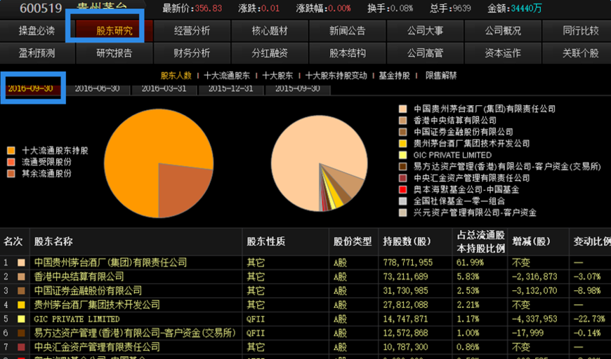Go to the 公司大事 tab
This screenshot has height=359, width=611.
coord(425,31)
